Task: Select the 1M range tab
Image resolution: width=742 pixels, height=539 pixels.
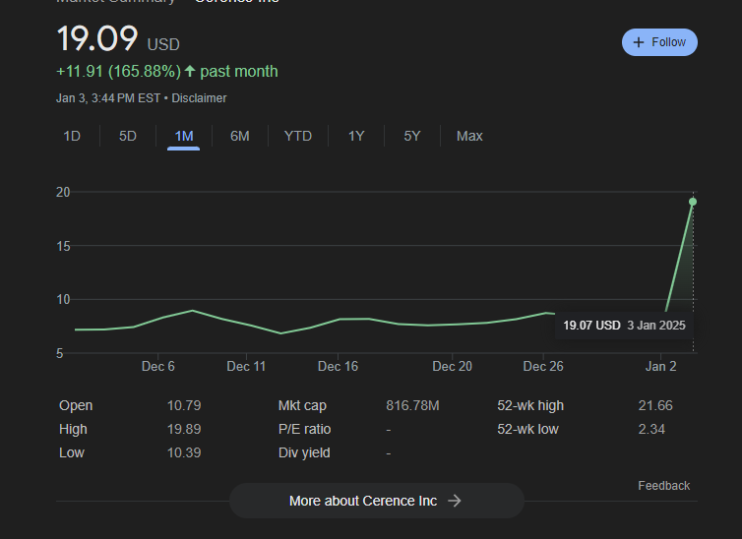Action: click(x=184, y=136)
